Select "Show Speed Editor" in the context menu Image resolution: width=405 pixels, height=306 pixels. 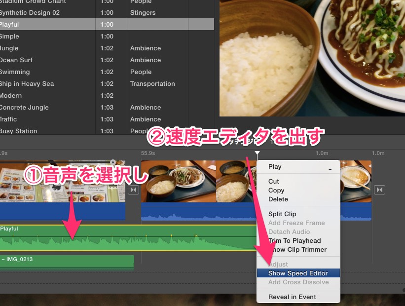point(297,273)
